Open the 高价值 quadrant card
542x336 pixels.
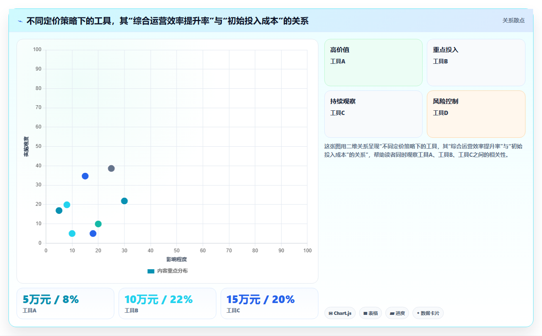click(373, 63)
